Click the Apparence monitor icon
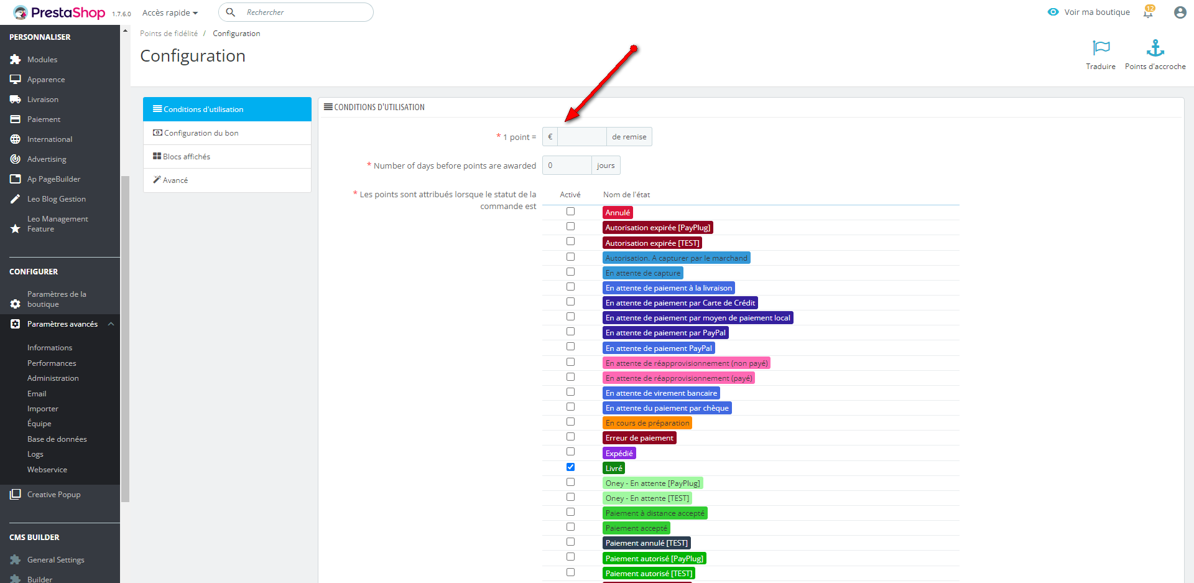 click(16, 80)
